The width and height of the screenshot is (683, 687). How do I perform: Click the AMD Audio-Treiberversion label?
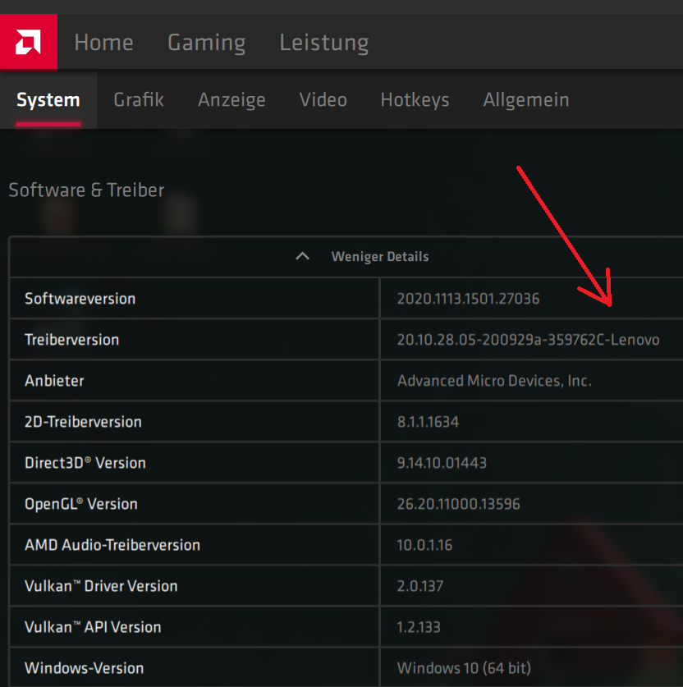pyautogui.click(x=112, y=545)
